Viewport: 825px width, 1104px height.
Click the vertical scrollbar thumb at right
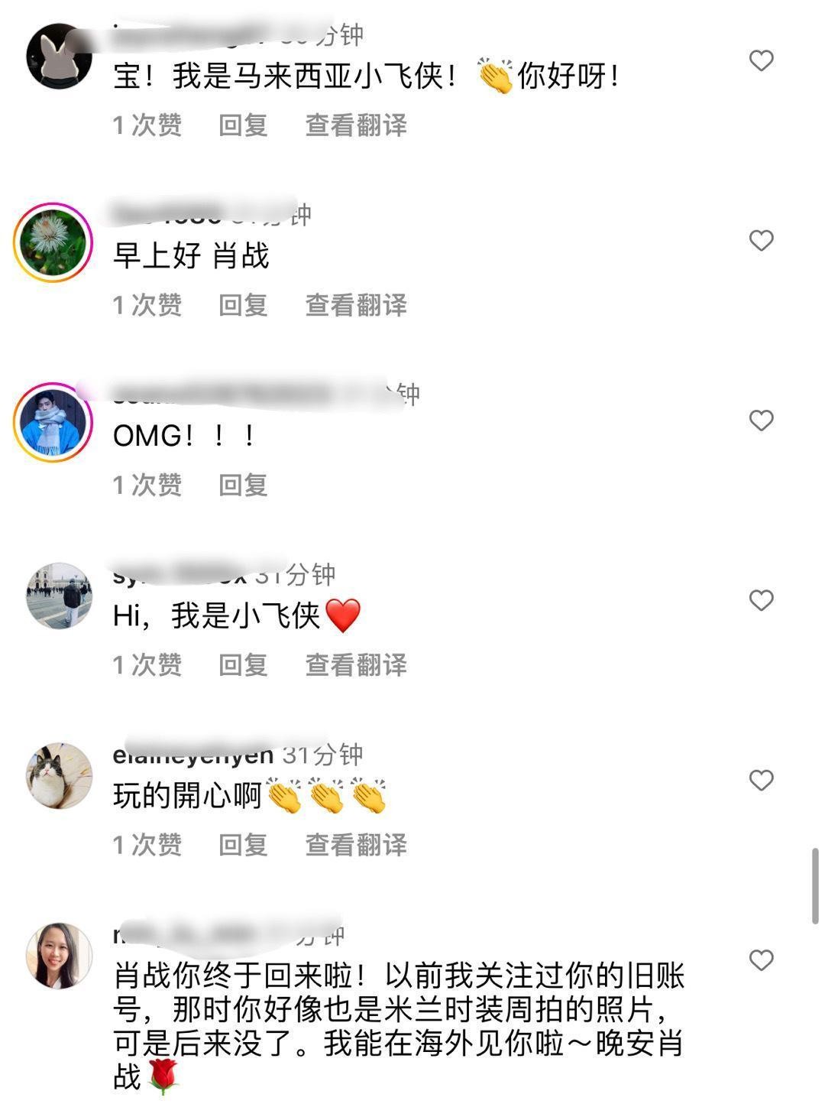click(x=815, y=886)
